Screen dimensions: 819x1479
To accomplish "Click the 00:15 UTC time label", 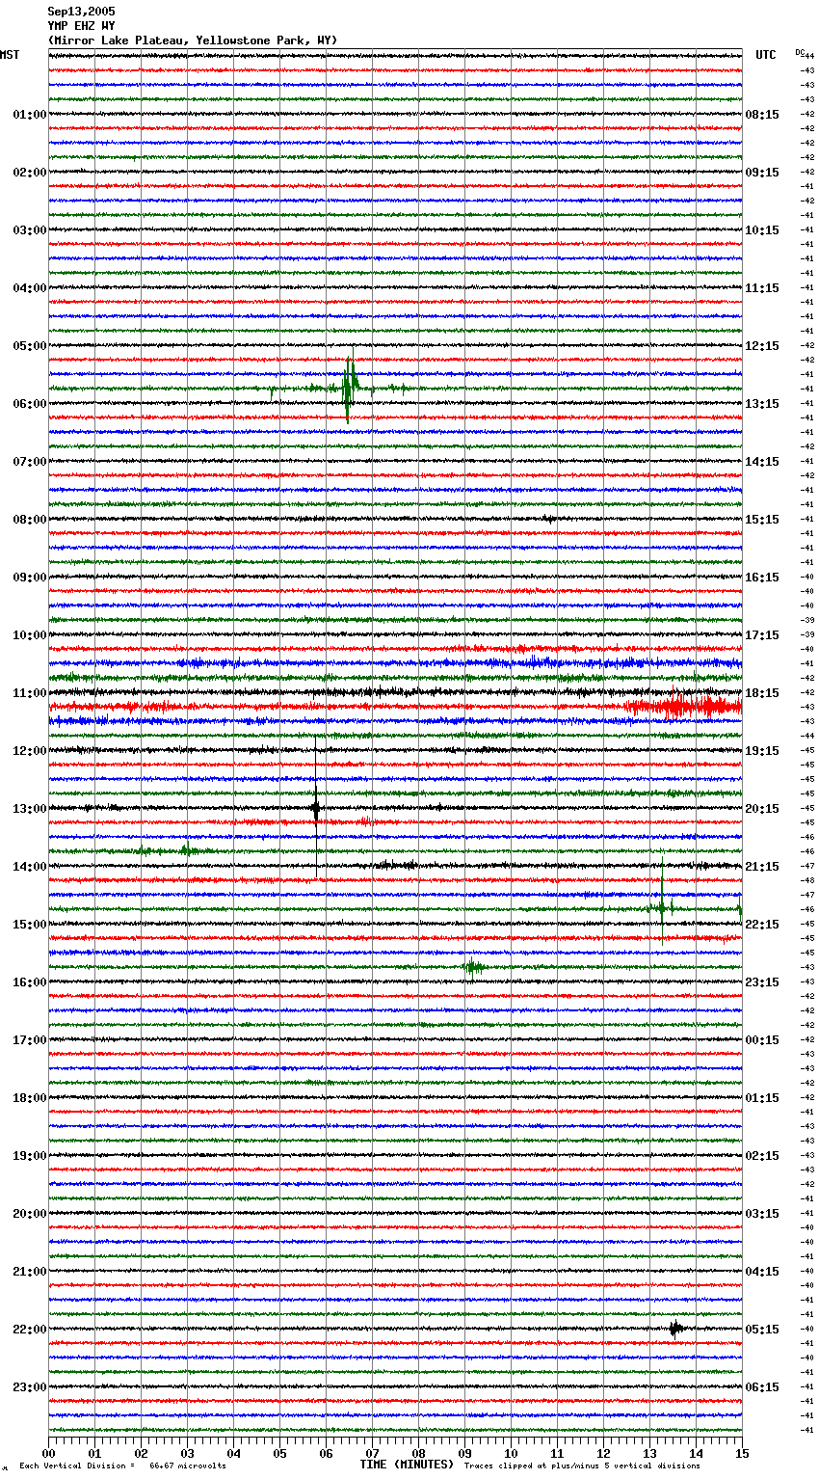I will (x=762, y=1040).
